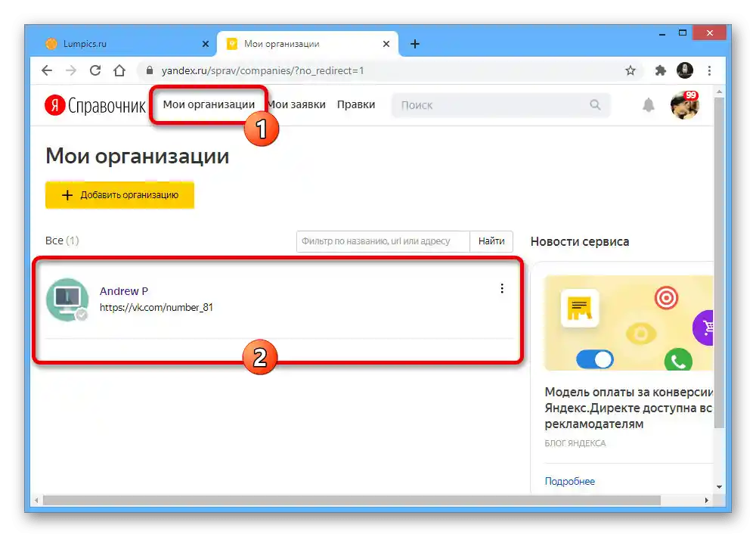The width and height of the screenshot is (756, 537).
Task: Open the Andrew P organization link
Action: pyautogui.click(x=123, y=291)
